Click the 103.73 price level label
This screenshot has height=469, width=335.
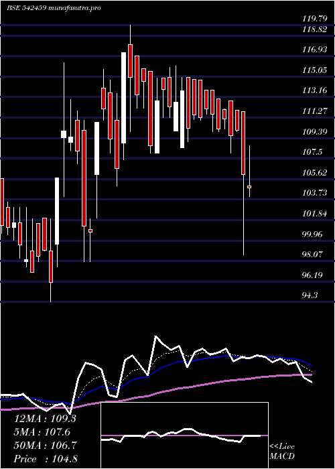315,193
